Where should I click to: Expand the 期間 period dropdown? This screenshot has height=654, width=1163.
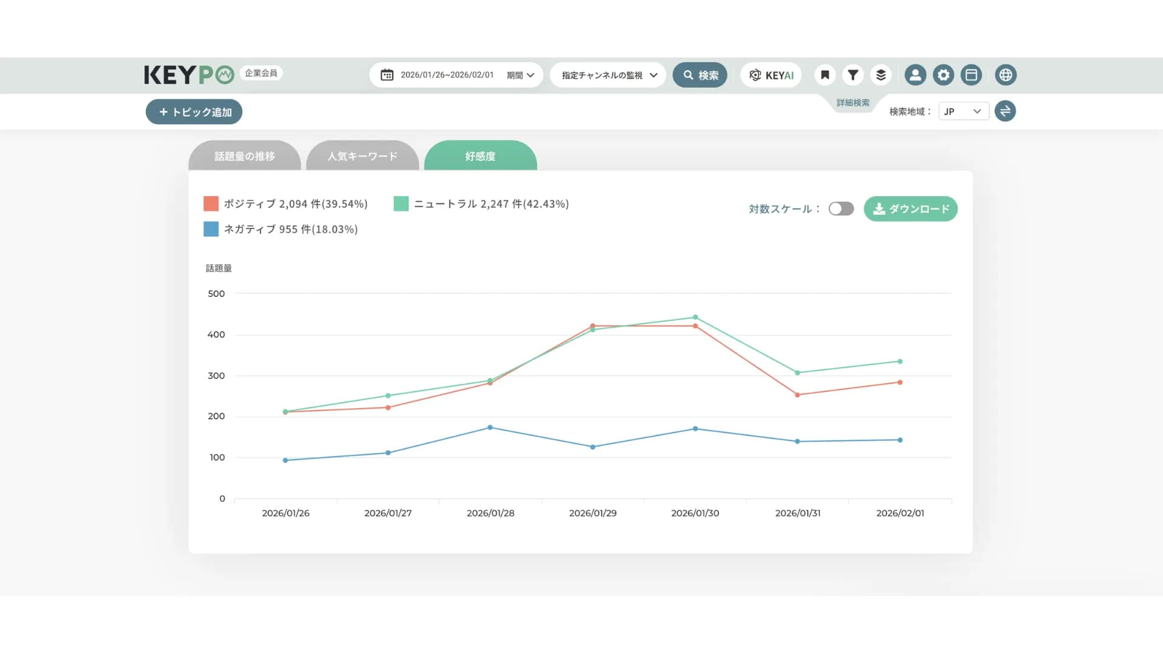[520, 75]
